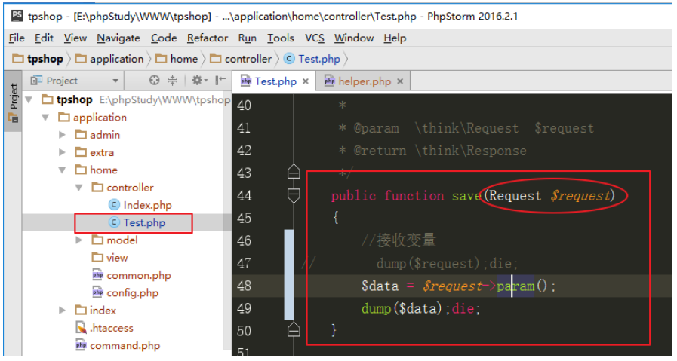
Task: Click the $request parameter on line 44
Action: click(x=581, y=196)
